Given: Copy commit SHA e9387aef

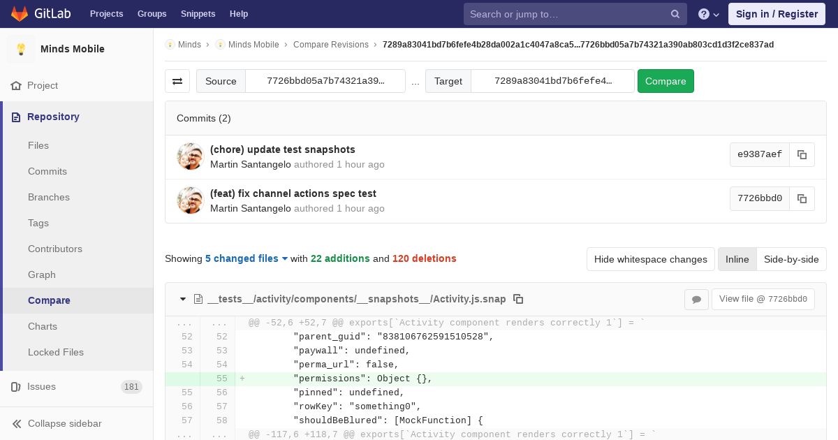Looking at the screenshot, I should (x=802, y=154).
